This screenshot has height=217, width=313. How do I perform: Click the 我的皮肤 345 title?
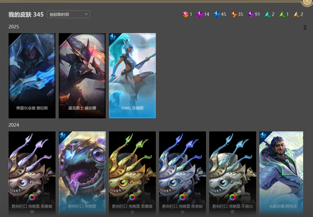[x=26, y=15]
